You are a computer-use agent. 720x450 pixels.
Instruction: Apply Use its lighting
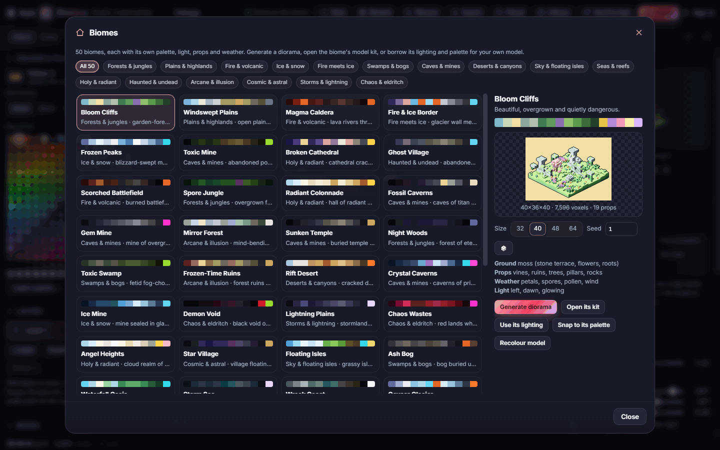(521, 325)
